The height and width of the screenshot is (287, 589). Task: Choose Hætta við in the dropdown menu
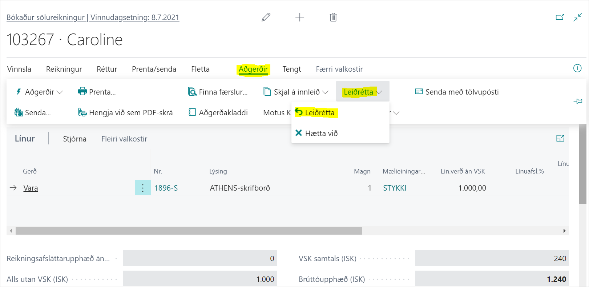[321, 133]
